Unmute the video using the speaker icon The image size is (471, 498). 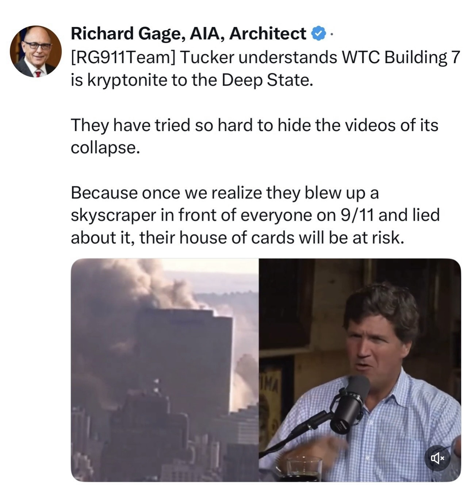click(437, 458)
